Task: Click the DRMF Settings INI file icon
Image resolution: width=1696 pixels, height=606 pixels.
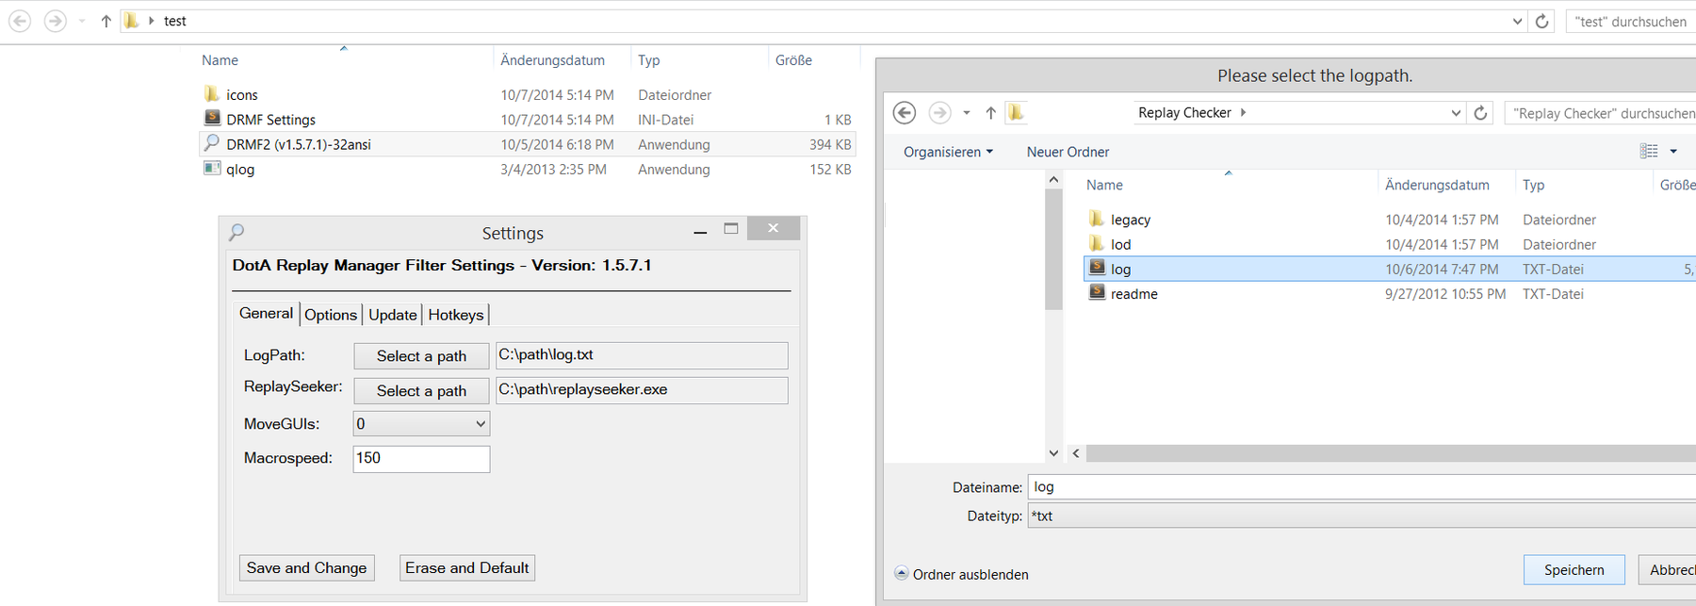Action: tap(212, 119)
